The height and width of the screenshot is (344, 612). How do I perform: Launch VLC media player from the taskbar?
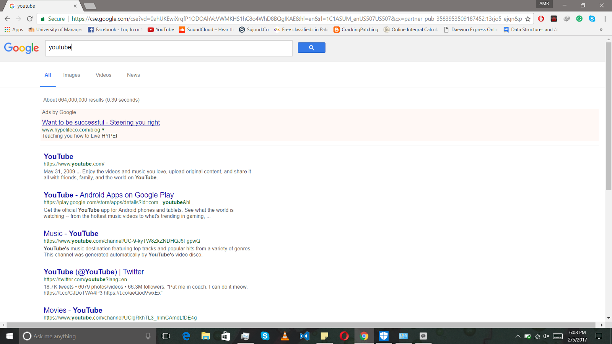[x=285, y=336]
